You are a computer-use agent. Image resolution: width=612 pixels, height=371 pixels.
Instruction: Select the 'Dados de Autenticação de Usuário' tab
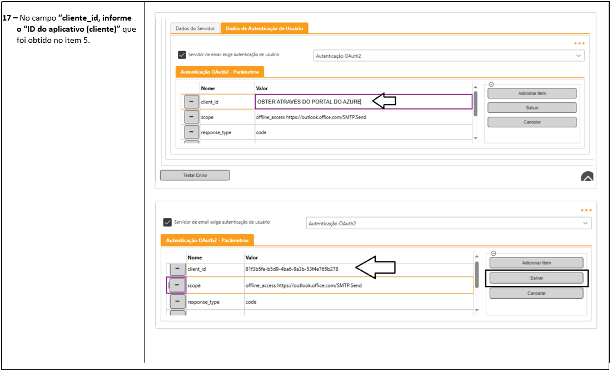pyautogui.click(x=264, y=28)
